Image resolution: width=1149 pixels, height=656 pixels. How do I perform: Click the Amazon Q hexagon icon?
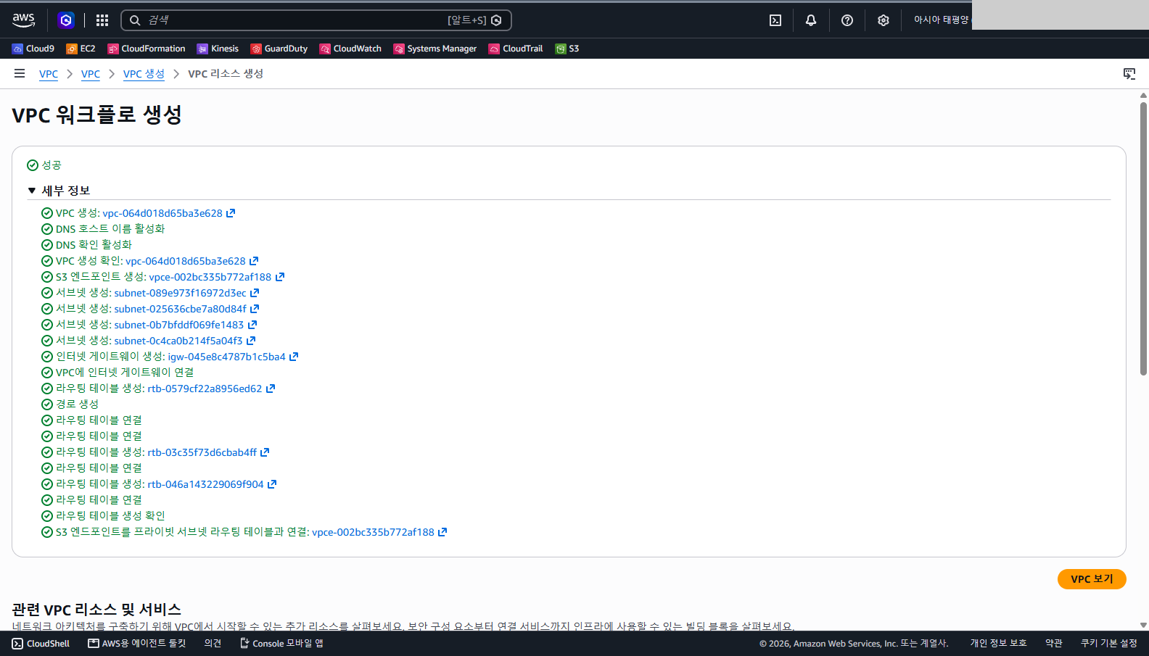66,20
